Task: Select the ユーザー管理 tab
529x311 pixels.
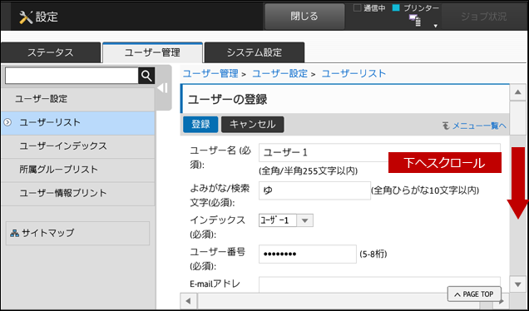Action: coord(152,52)
